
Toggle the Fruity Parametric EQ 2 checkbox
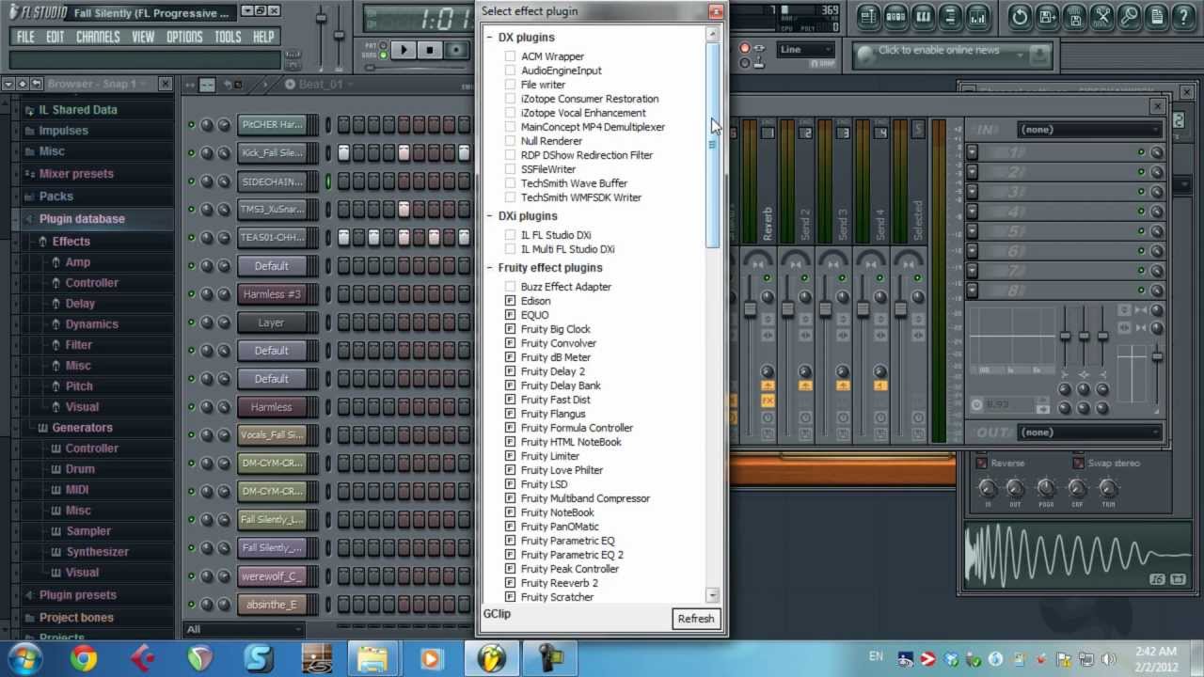tap(510, 555)
